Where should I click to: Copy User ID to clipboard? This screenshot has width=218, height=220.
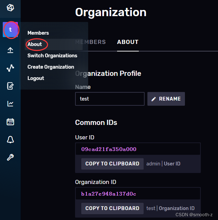point(112,164)
